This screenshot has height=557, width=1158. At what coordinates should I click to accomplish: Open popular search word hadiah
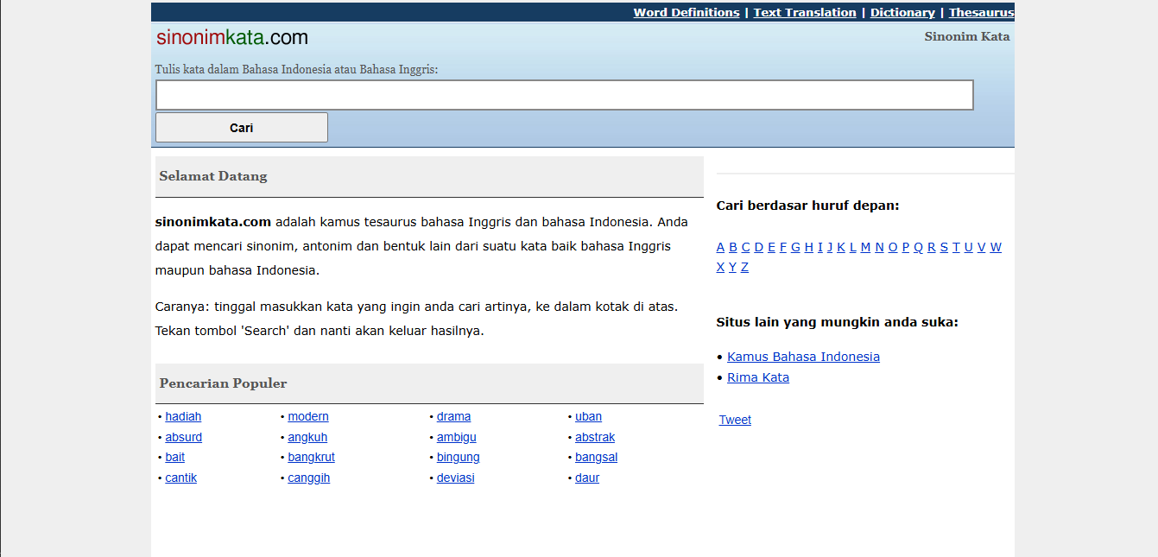183,416
